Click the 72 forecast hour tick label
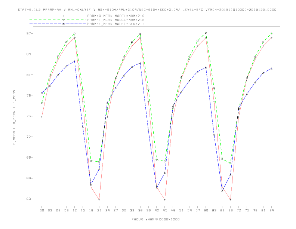Screen dimensions: 296x229 (238, 210)
